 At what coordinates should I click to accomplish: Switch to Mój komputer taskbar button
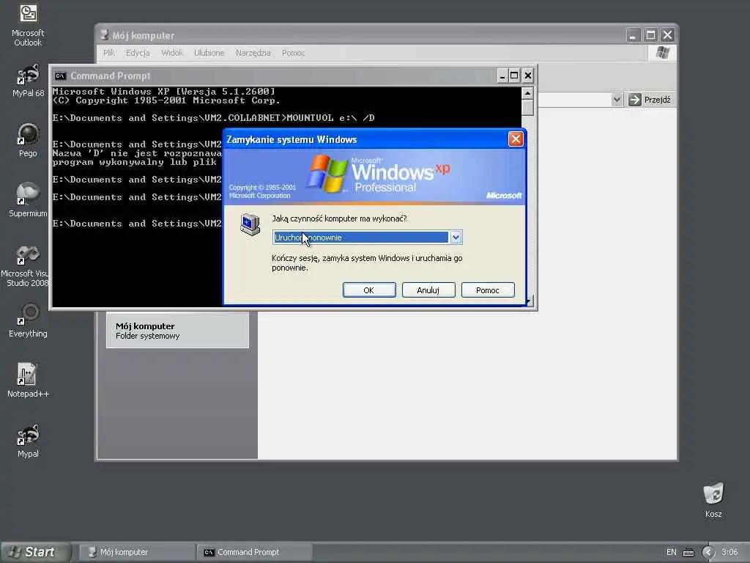click(137, 552)
